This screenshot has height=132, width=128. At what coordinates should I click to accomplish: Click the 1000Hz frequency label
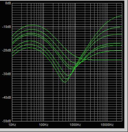[x=75, y=125]
